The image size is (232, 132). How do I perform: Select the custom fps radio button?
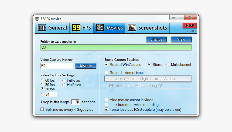(x=42, y=94)
